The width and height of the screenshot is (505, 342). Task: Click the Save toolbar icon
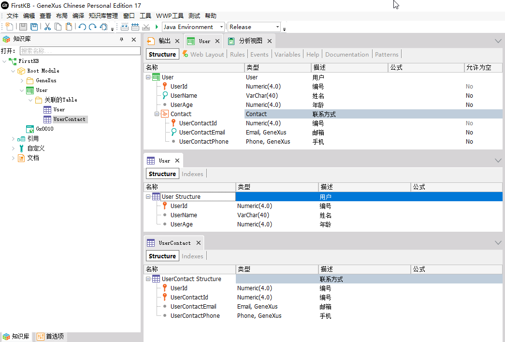[x=23, y=27]
